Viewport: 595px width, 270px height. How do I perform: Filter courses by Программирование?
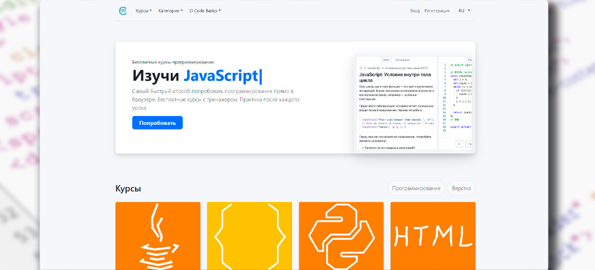click(x=416, y=188)
